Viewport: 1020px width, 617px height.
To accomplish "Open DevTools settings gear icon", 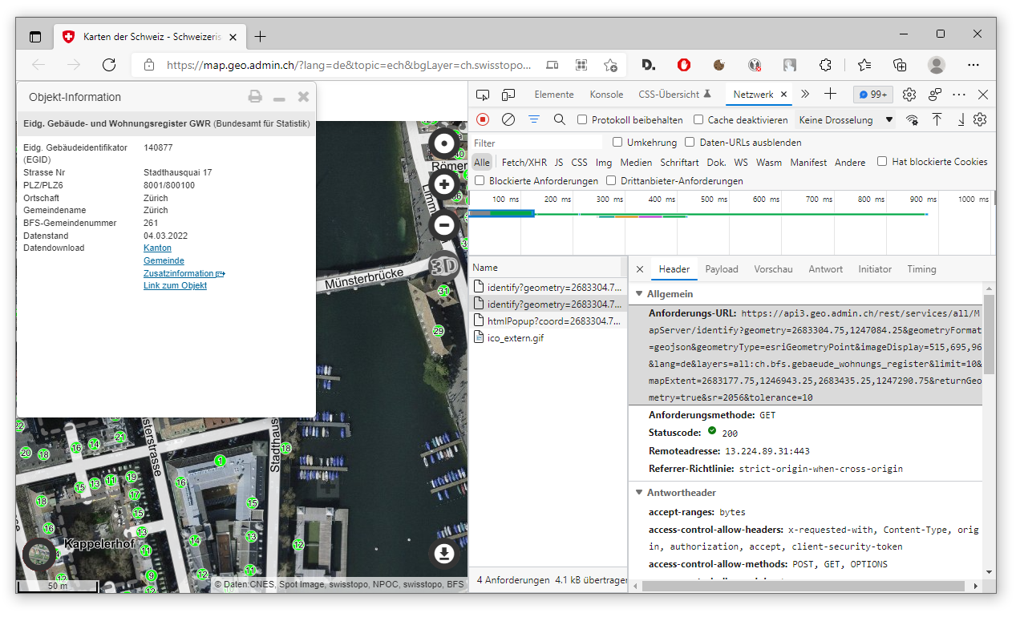I will (x=909, y=95).
